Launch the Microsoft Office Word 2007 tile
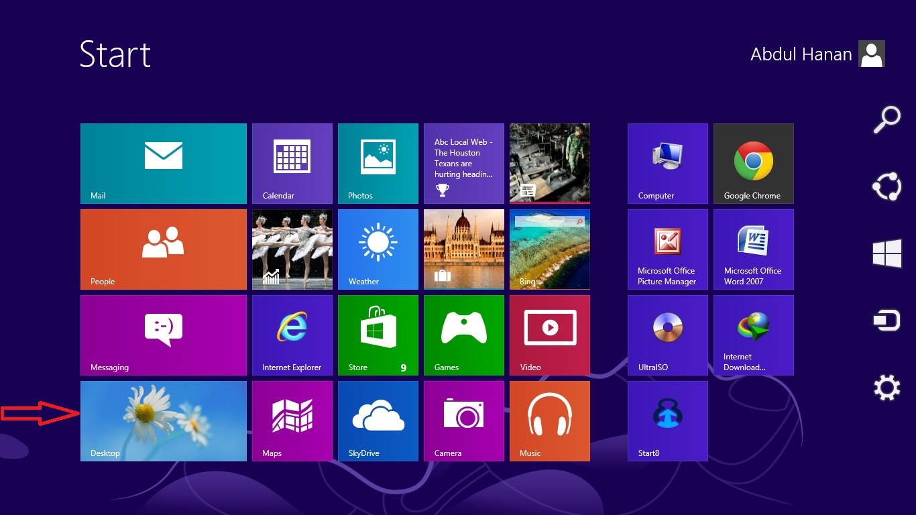 pyautogui.click(x=754, y=249)
